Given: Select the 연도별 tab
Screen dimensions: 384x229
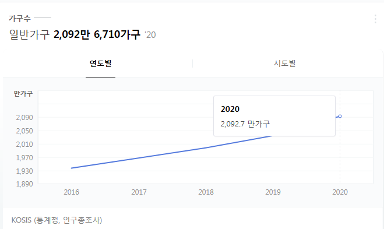Looking at the screenshot, I should [x=100, y=64].
